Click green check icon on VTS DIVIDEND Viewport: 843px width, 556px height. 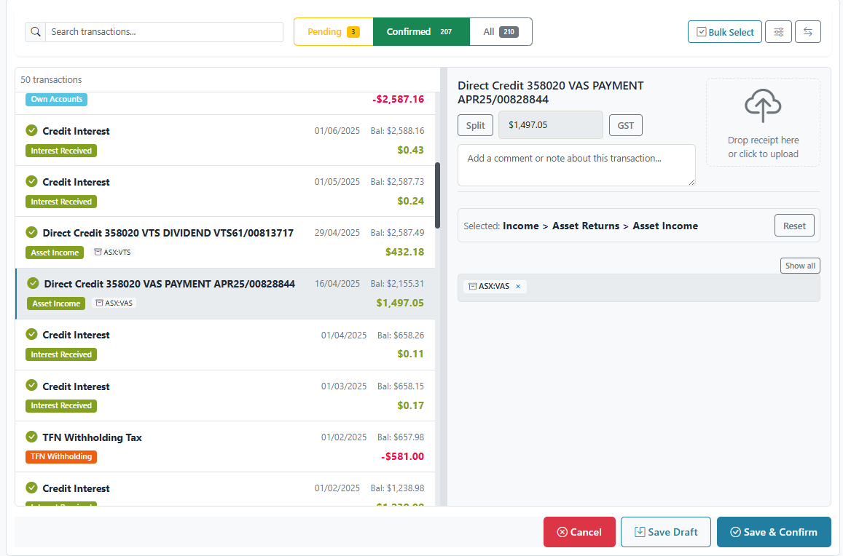[31, 232]
